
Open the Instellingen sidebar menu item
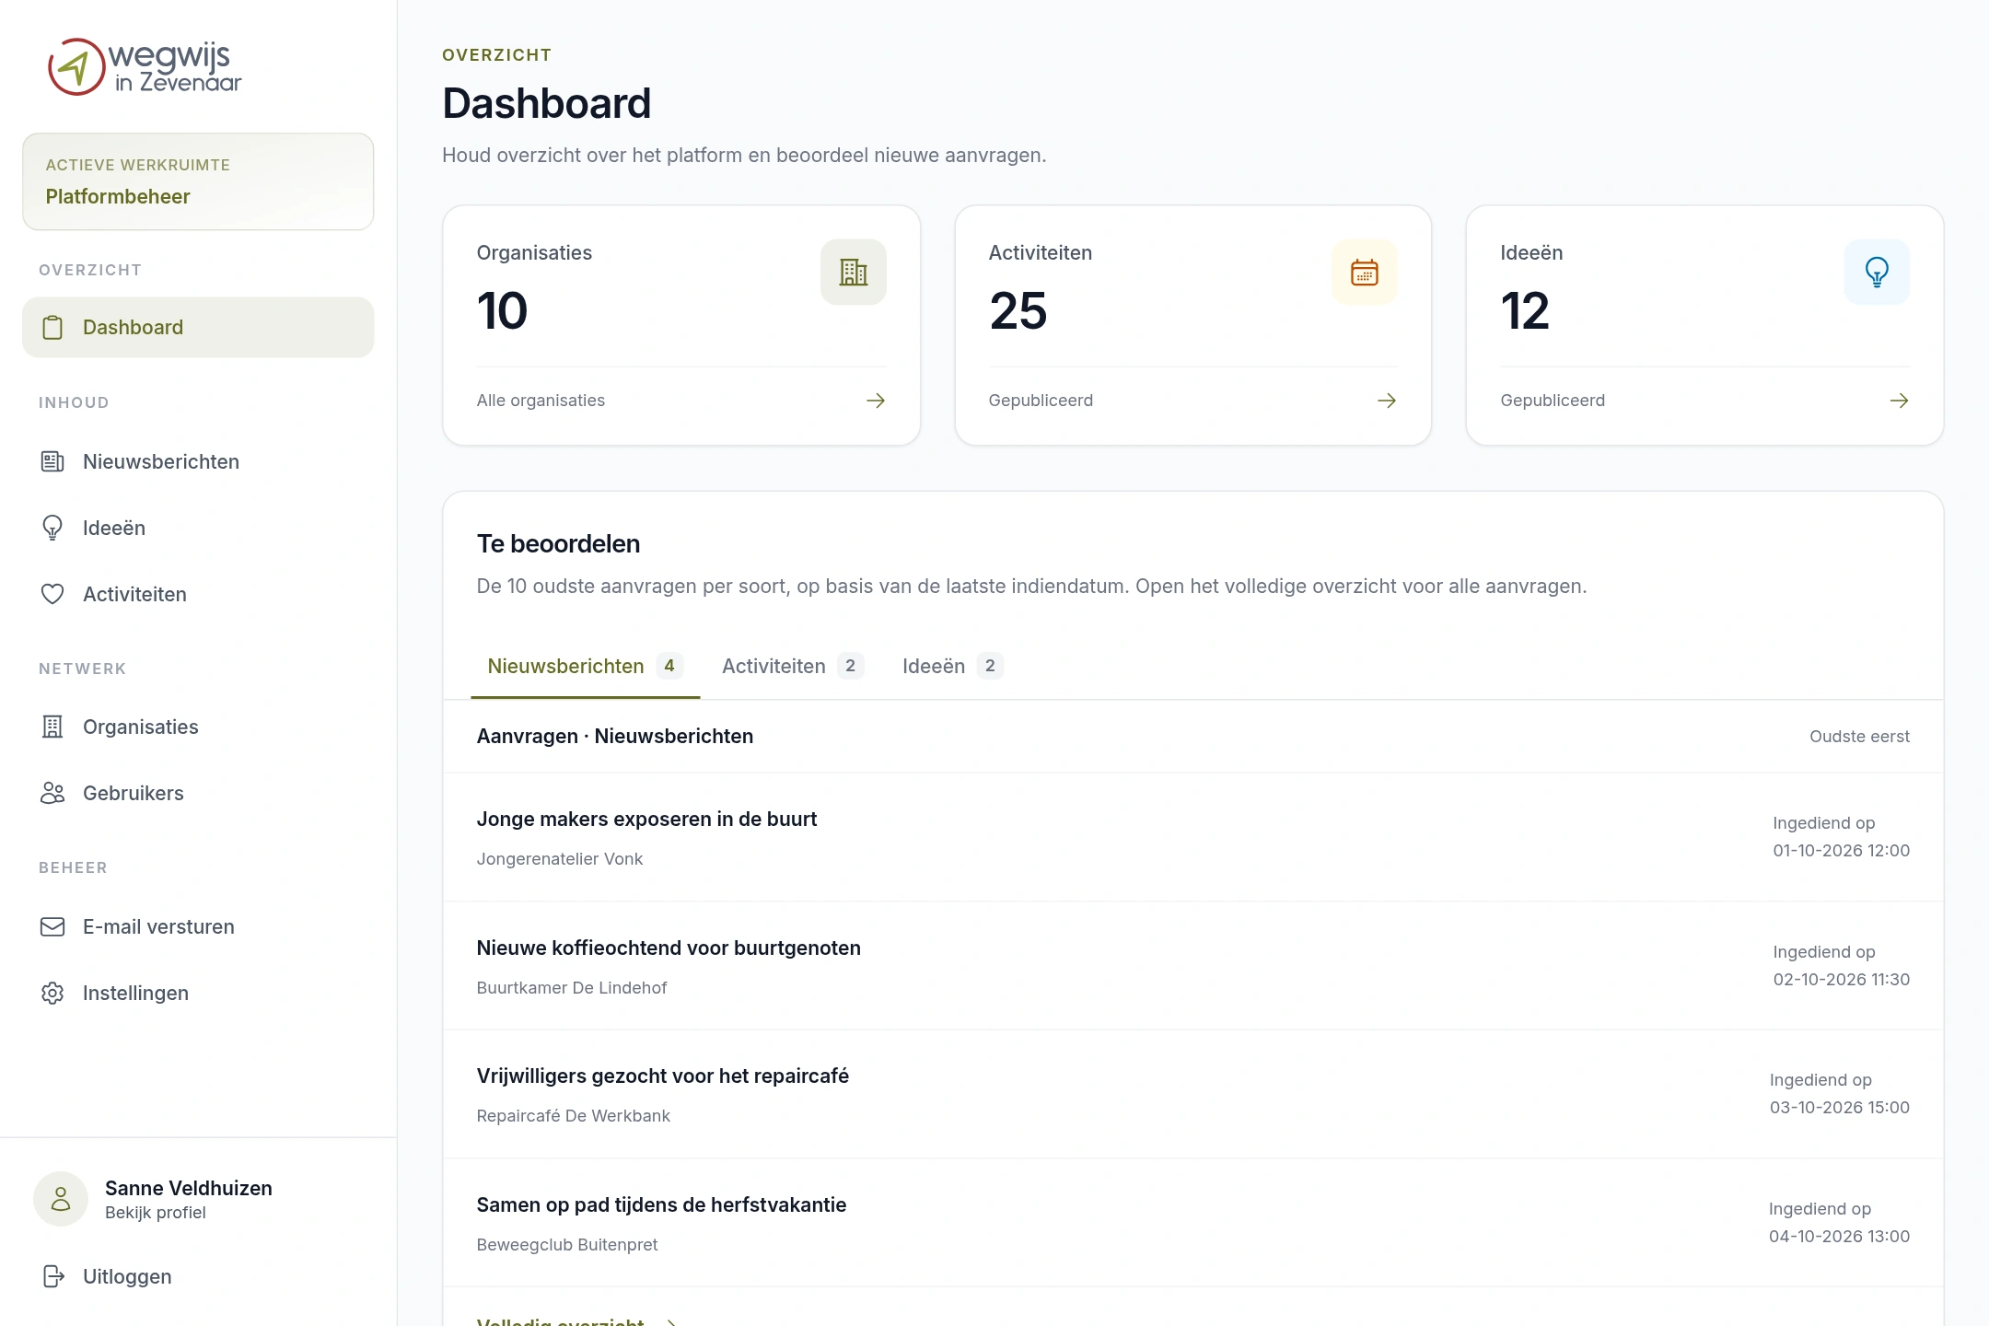[x=198, y=993]
